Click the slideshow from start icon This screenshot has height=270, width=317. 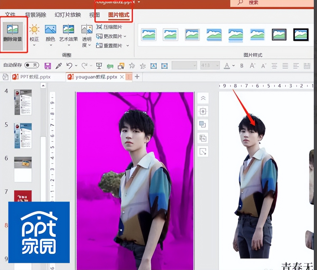(x=99, y=66)
